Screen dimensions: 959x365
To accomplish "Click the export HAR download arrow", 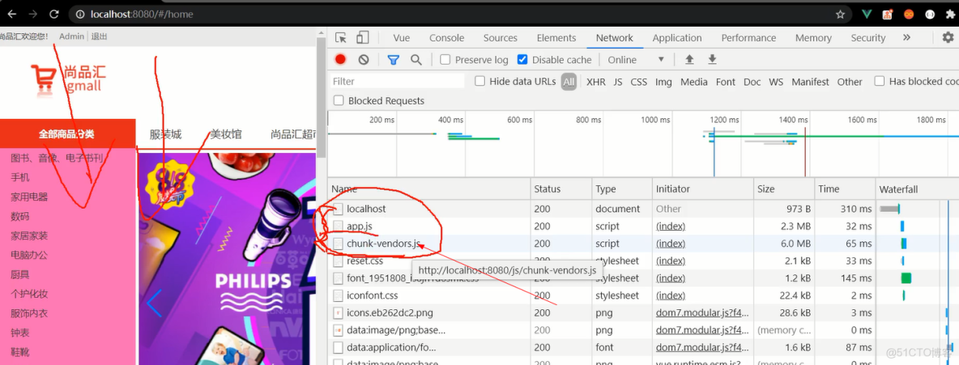I will point(712,60).
